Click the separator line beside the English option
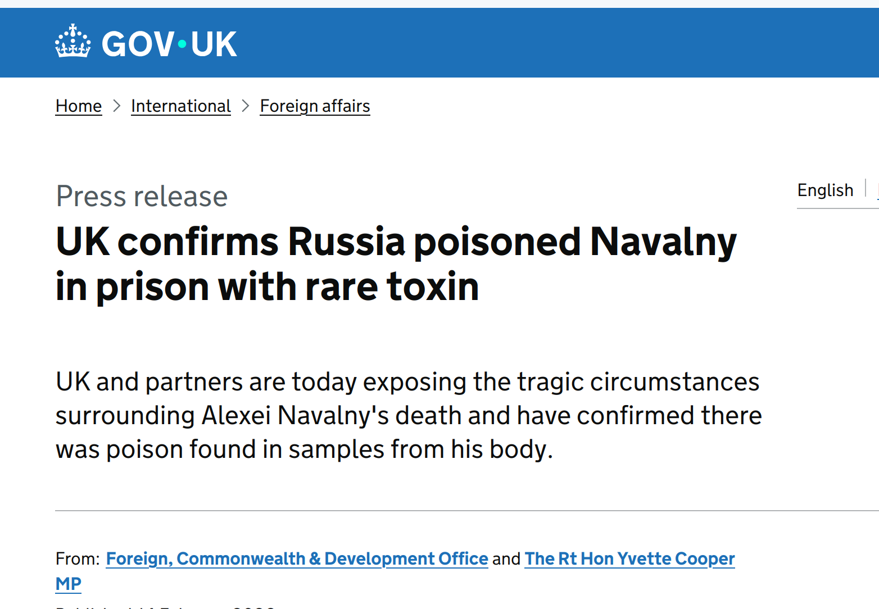879x609 pixels. [x=866, y=188]
